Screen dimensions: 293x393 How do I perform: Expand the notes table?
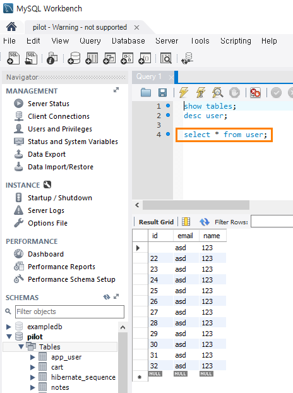point(33,387)
